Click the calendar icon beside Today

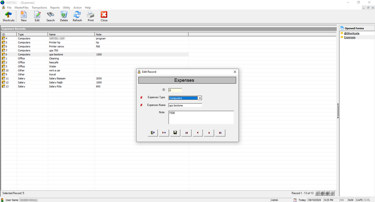point(295,200)
